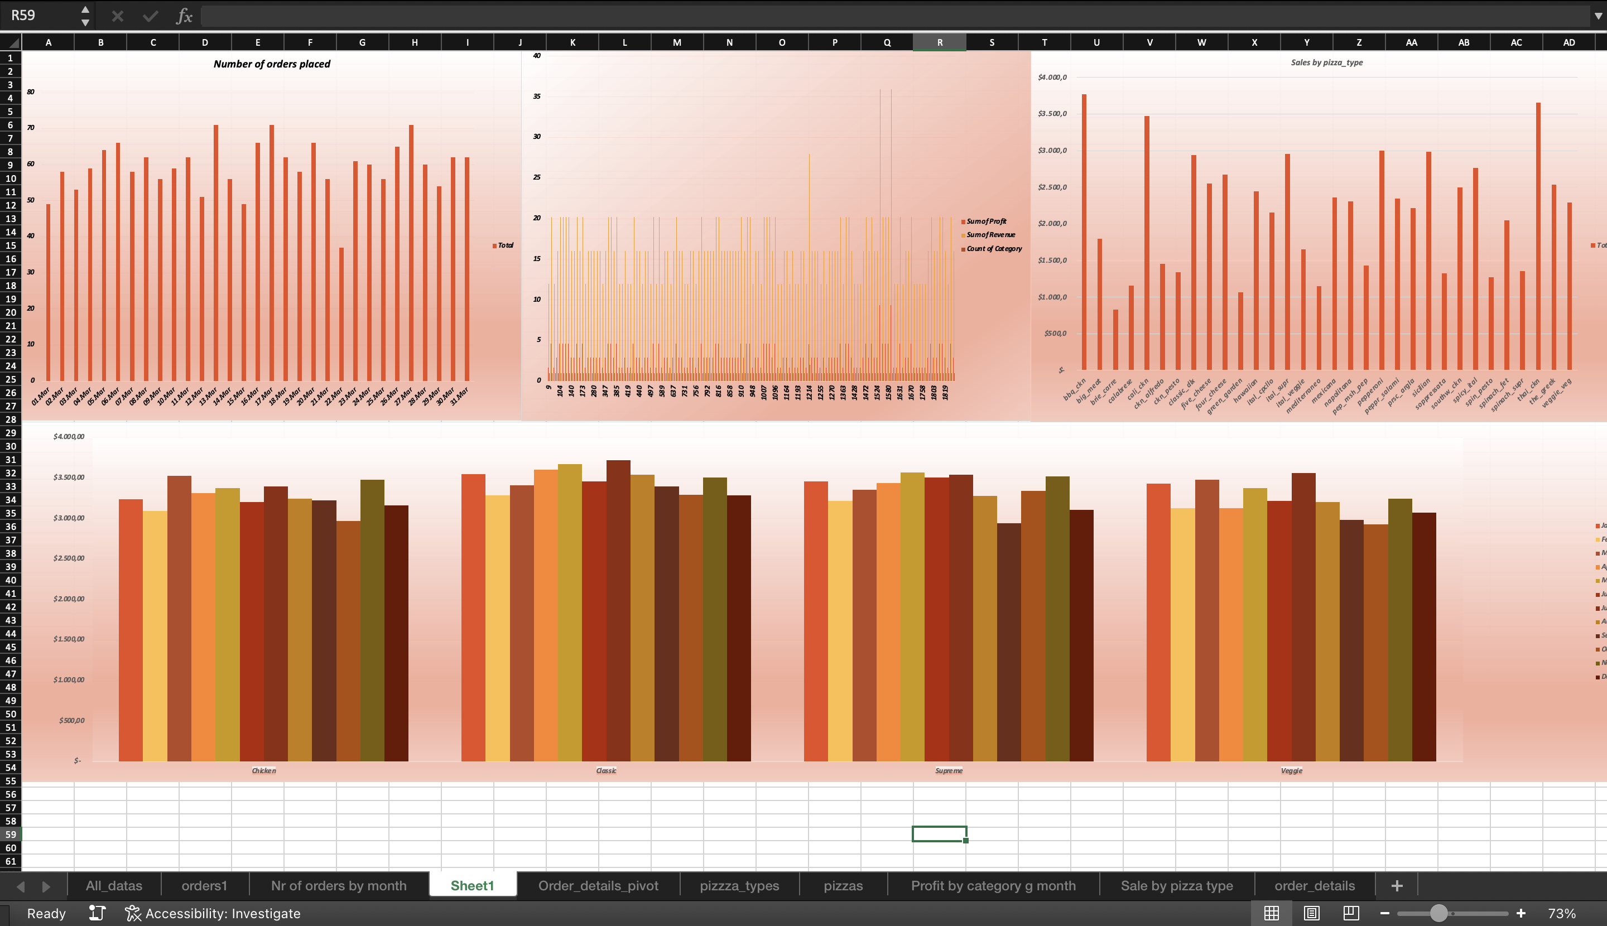Open the 73% zoom level dialog

pyautogui.click(x=1561, y=913)
